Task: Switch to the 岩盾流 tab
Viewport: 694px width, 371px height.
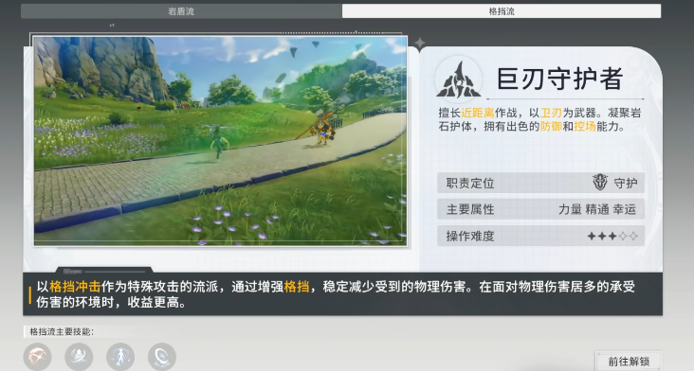Action: pos(181,11)
